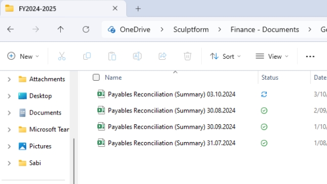
Task: Close the FY2024-2025 tab
Action: coord(115,8)
